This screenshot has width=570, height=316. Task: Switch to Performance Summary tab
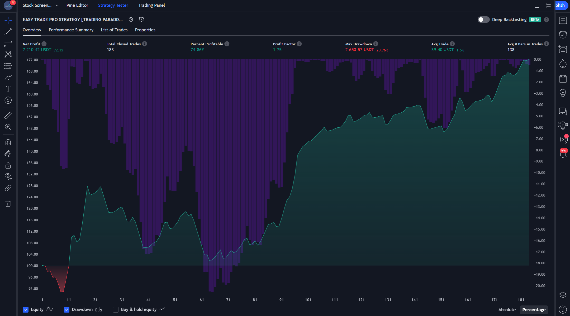coord(71,30)
